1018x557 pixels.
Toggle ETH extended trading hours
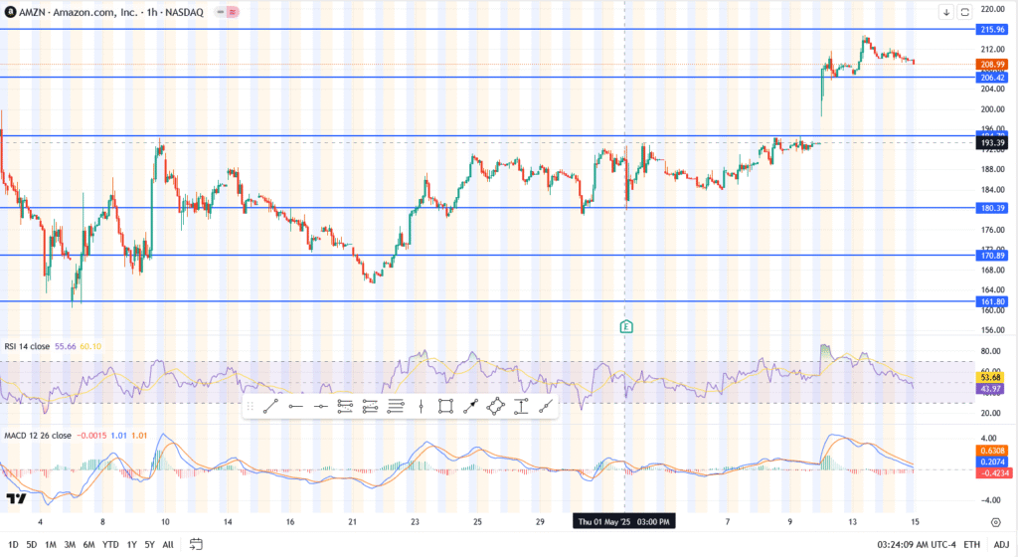pos(972,544)
